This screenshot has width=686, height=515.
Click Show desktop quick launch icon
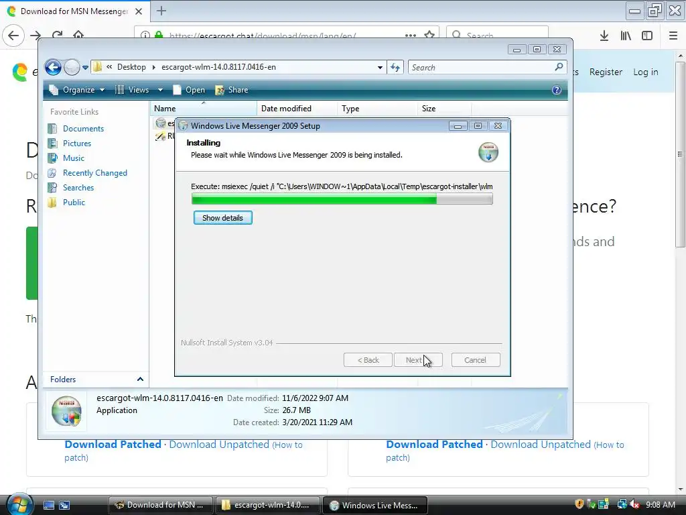tap(48, 505)
